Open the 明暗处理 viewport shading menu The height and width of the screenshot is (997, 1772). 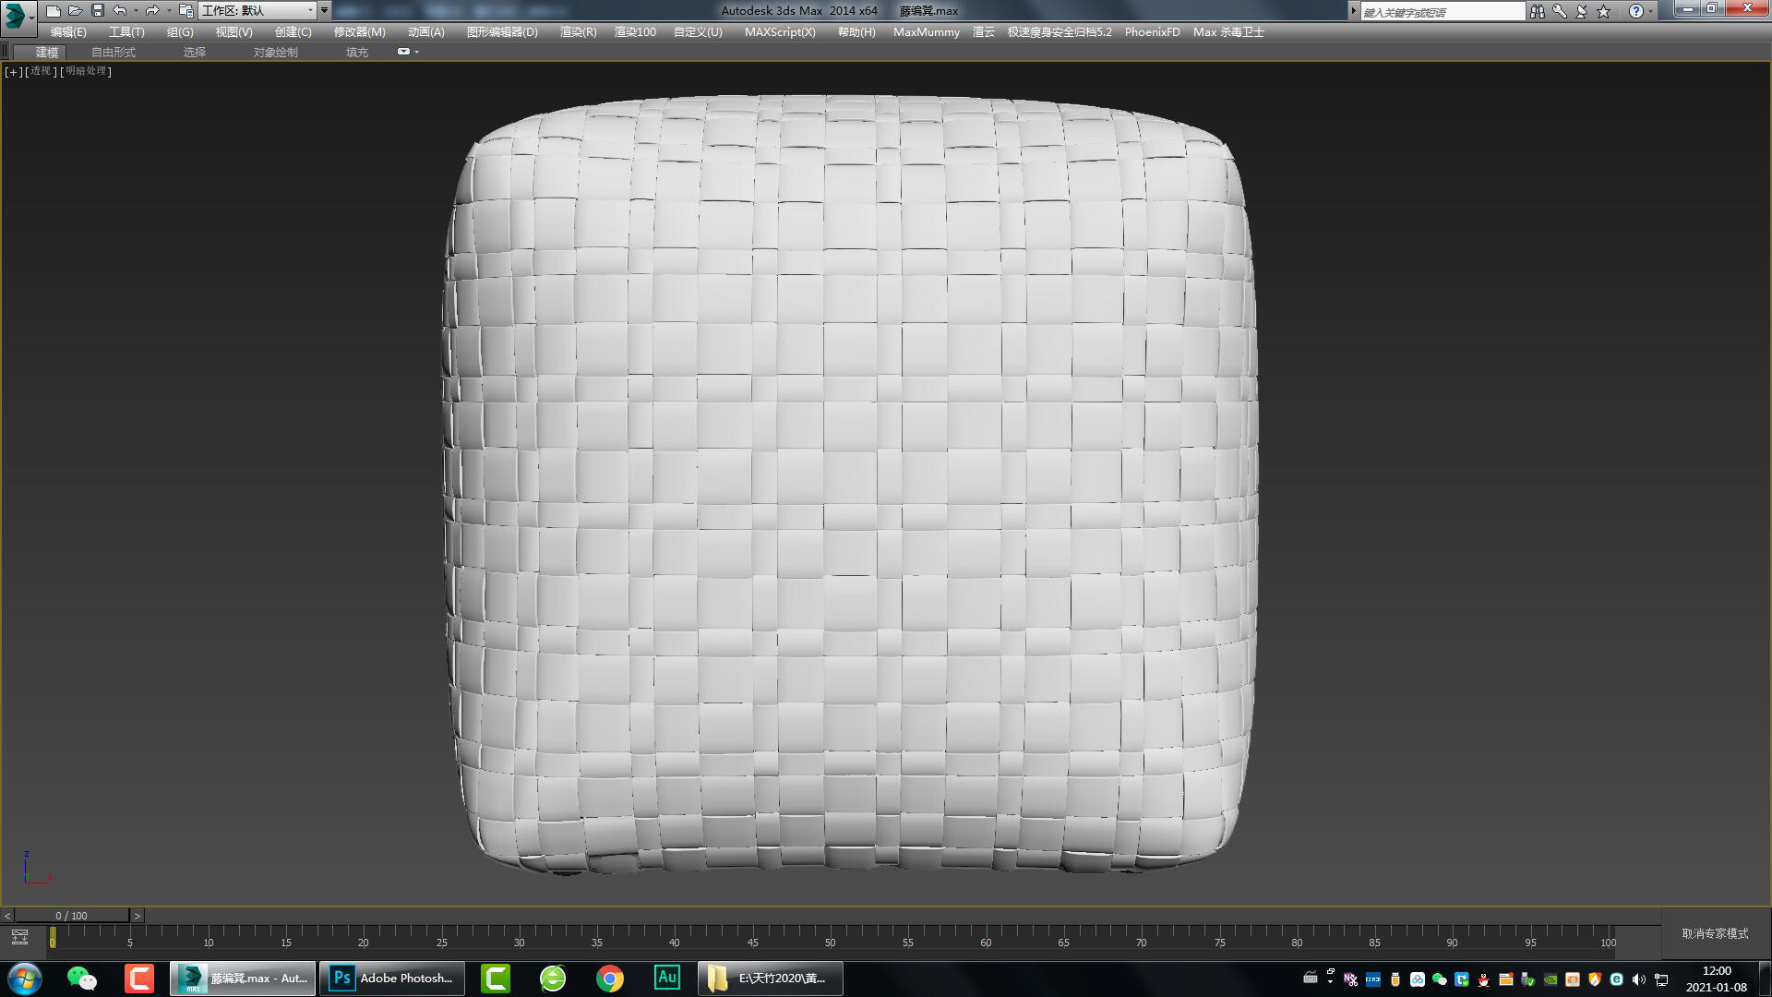pyautogui.click(x=87, y=71)
